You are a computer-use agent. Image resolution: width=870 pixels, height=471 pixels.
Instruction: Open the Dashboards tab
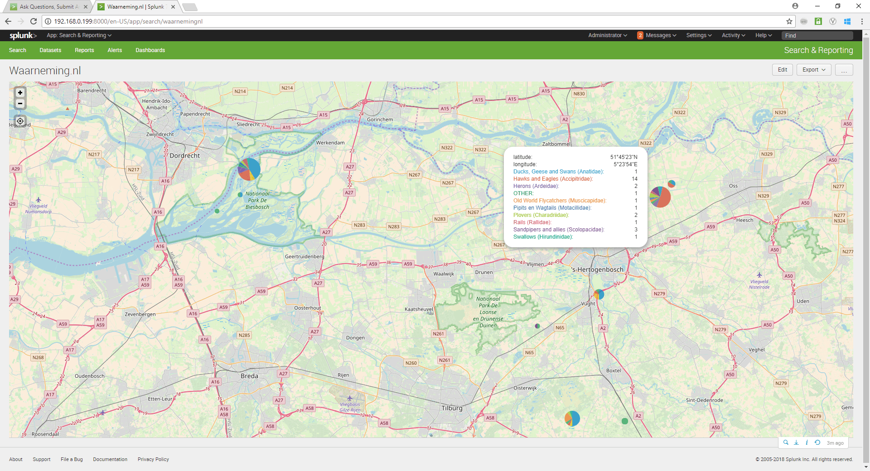point(150,50)
